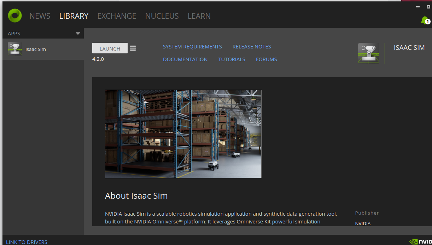Click the Isaac Sim robot icon in sidebar
Screen dimensions: 432x245
[x=15, y=49]
